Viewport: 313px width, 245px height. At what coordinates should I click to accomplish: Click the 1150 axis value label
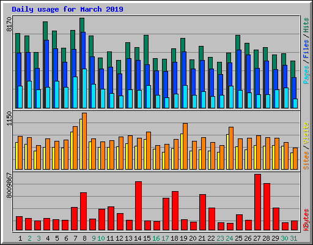9,118
